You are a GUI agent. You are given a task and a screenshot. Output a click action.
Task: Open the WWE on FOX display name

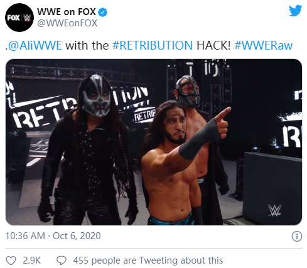(67, 12)
